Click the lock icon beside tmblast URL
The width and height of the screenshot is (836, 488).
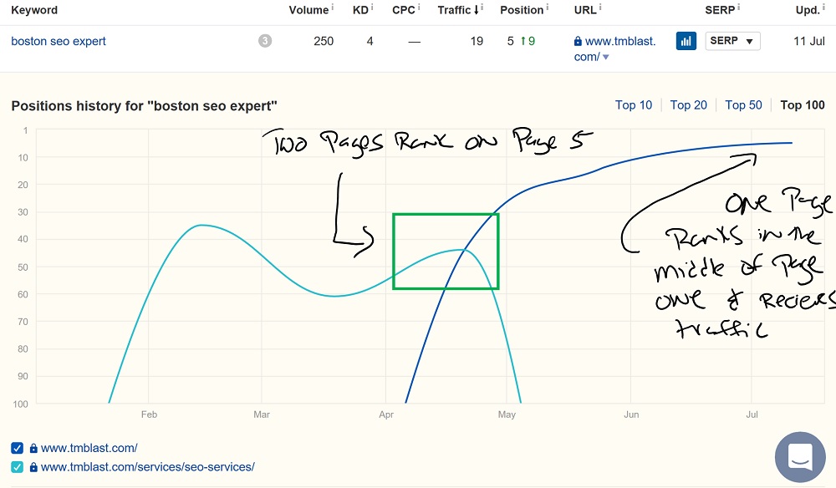point(578,41)
